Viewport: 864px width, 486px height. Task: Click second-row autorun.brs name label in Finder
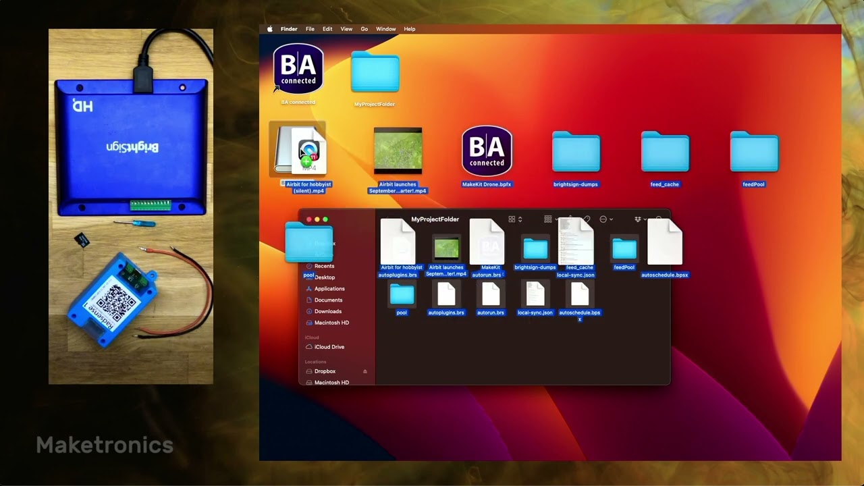click(491, 313)
